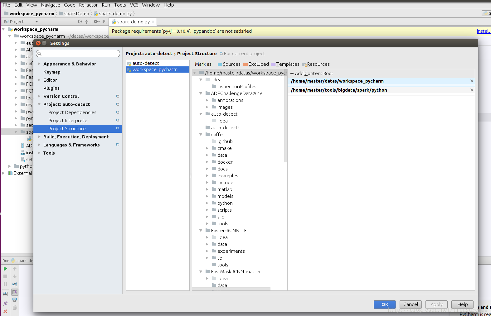Expand Build, Execution, Deployment section
The height and width of the screenshot is (316, 491).
pyautogui.click(x=39, y=137)
